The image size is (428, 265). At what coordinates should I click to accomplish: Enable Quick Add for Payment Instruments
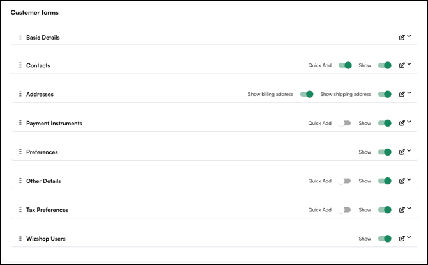[x=345, y=123]
